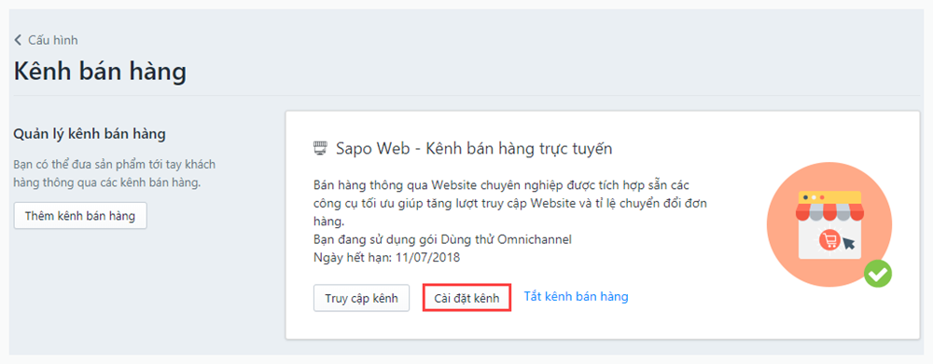Screen dimensions: 933x364
Task: Click the back chevron beside Cấu hình
Action: [18, 40]
